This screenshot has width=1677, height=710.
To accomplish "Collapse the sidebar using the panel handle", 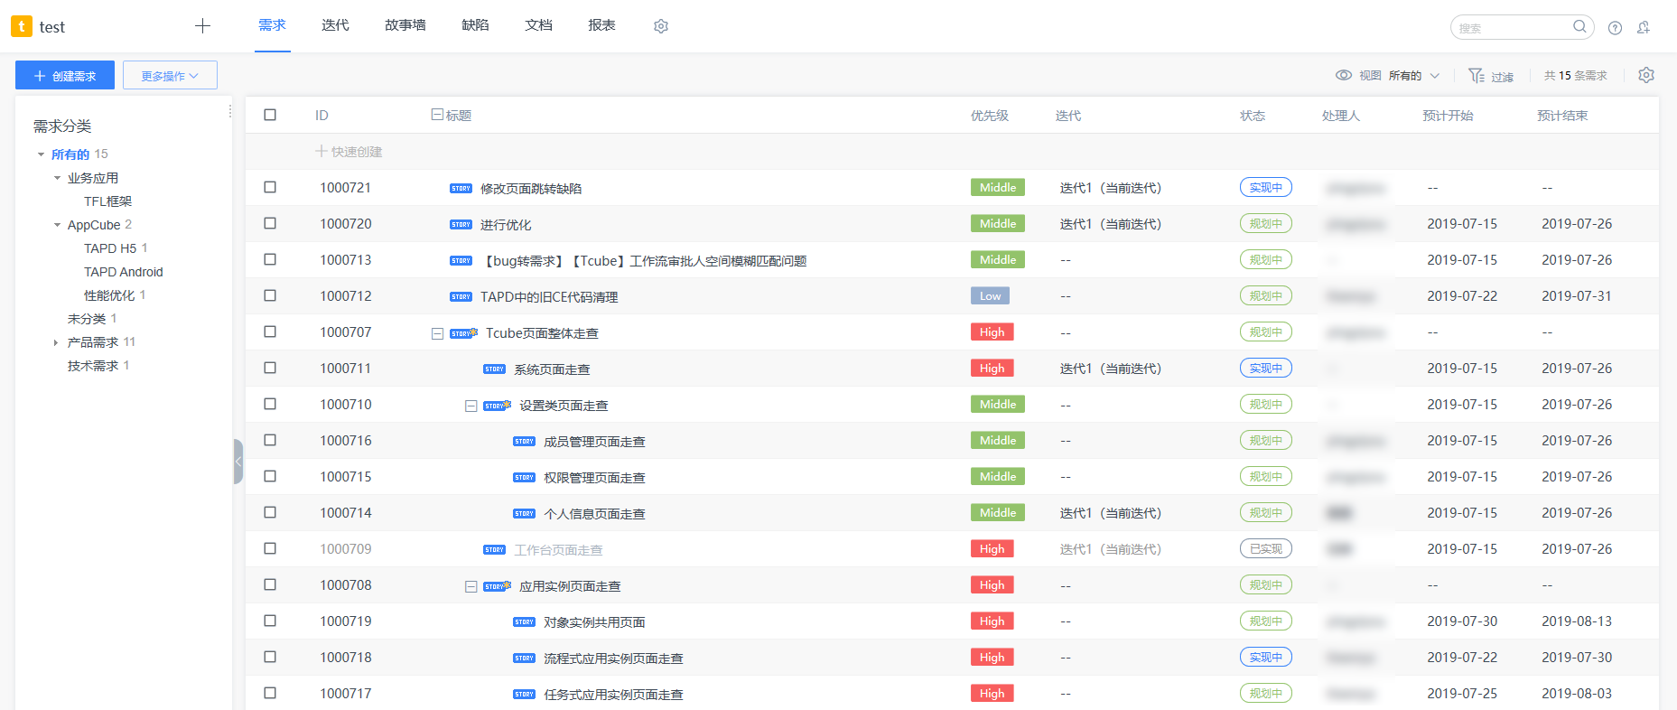I will (x=238, y=462).
